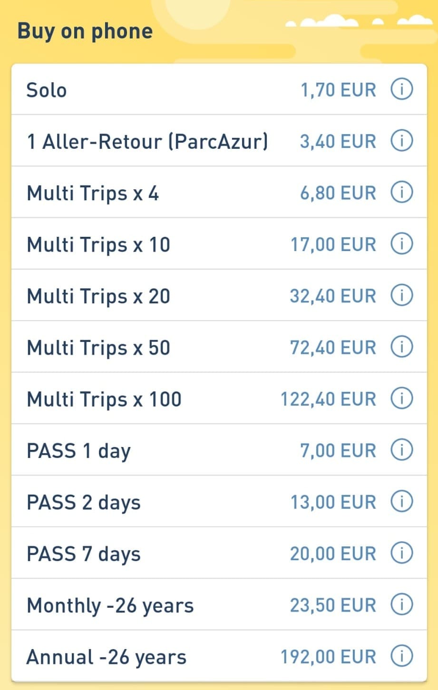This screenshot has height=690, width=438.
Task: Choose the PASS 1 day label
Action: pos(78,451)
